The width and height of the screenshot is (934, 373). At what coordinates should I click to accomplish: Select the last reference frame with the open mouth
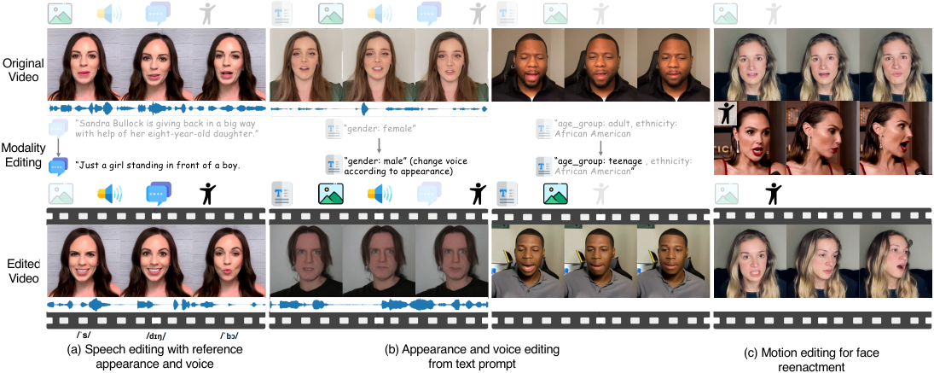(896, 138)
